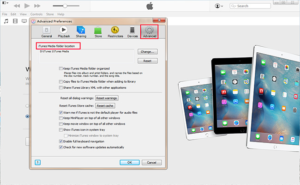The height and width of the screenshot is (185, 300).
Task: Confirm preferences with OK
Action: point(130,162)
